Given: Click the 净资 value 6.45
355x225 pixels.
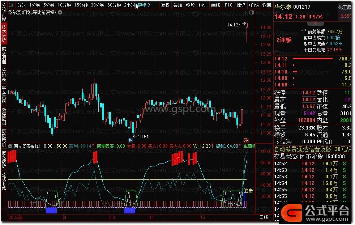Looking at the screenshot, I should click(310, 135).
